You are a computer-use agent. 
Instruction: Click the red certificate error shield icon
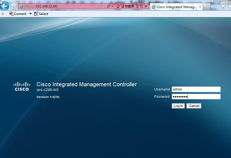(x=118, y=6)
